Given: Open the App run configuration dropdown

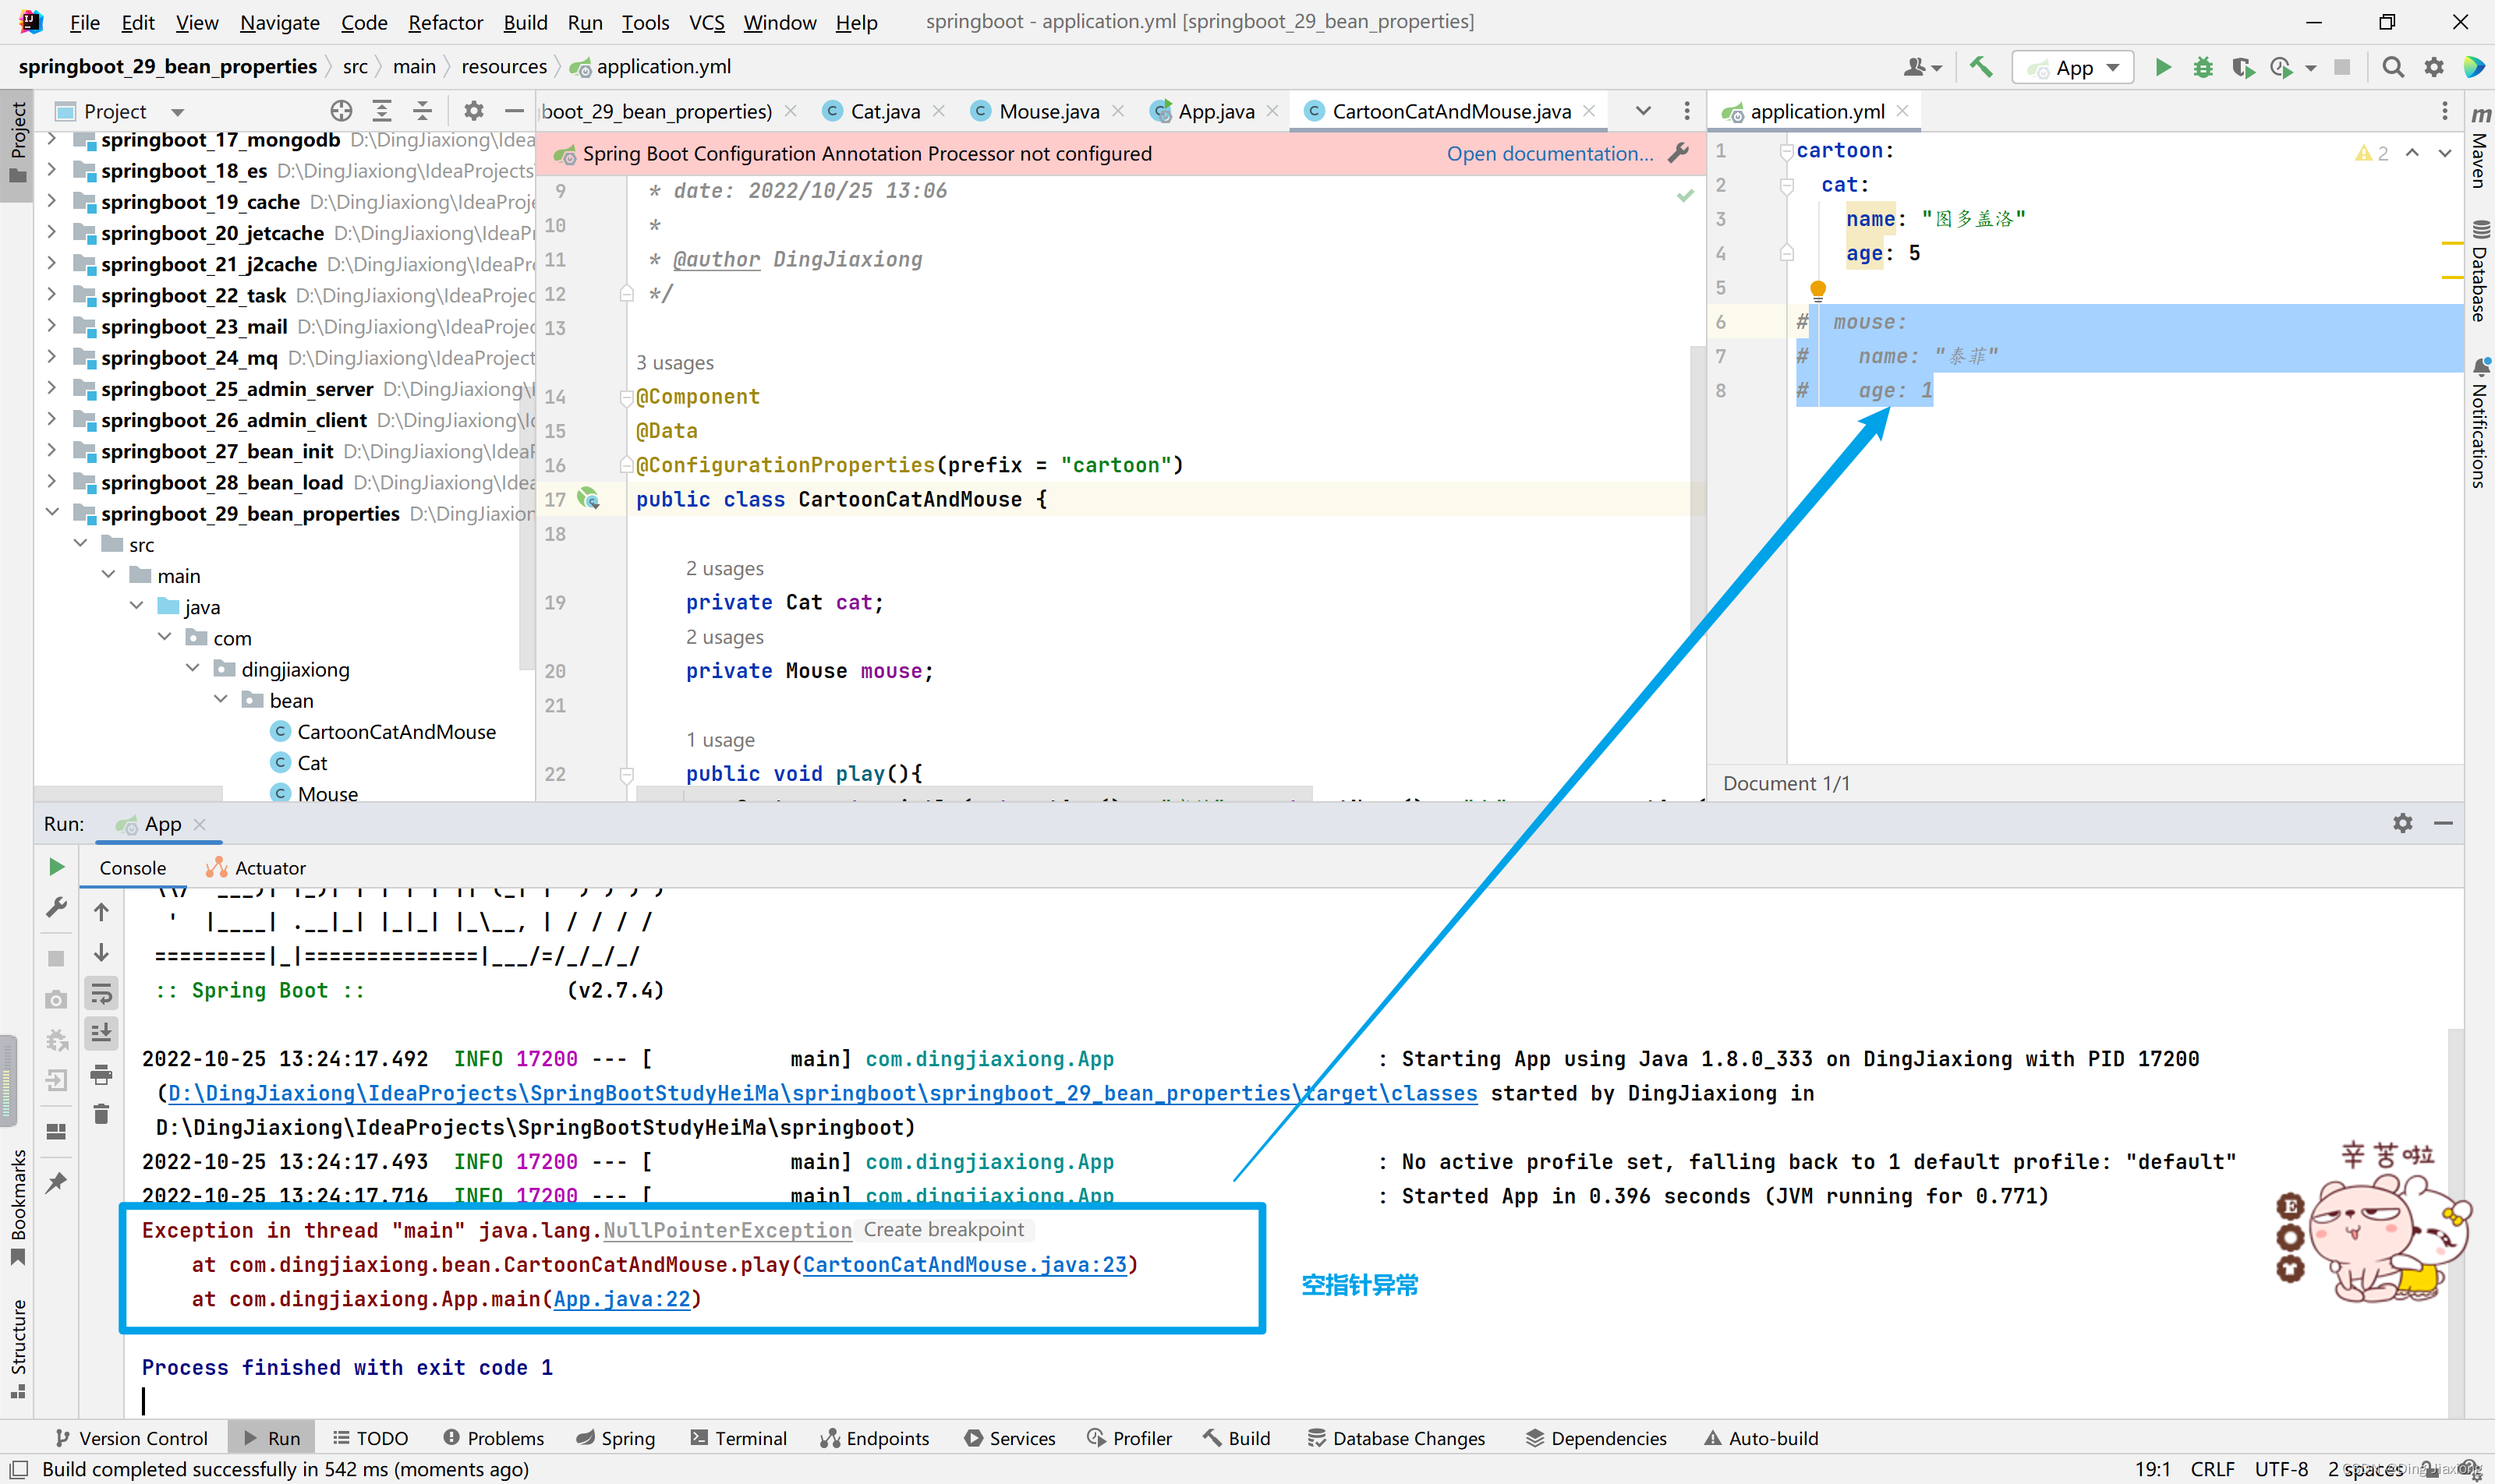Looking at the screenshot, I should pos(2073,67).
